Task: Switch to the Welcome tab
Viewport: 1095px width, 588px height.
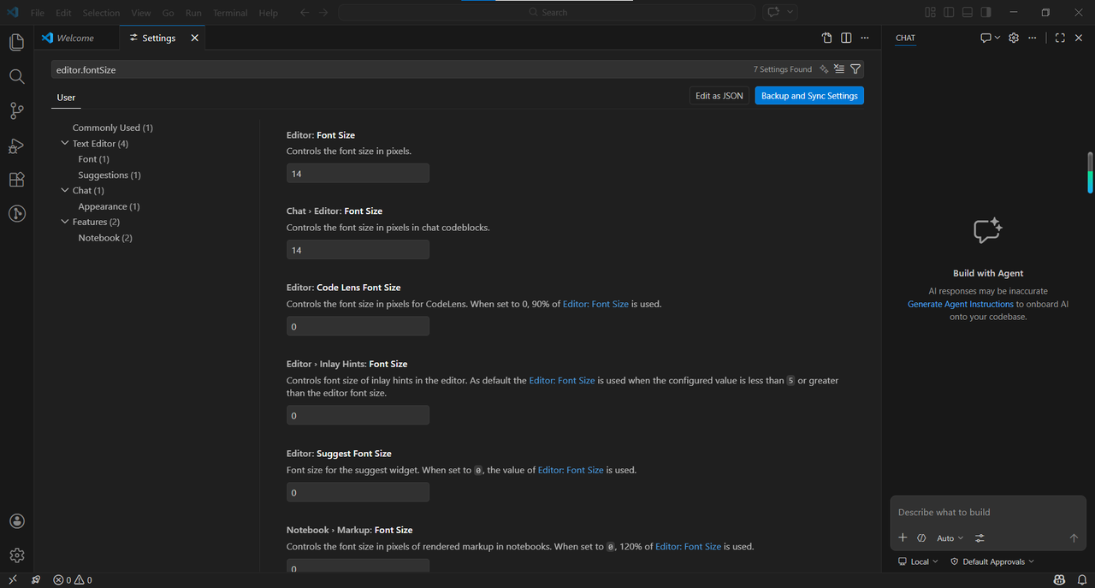Action: pyautogui.click(x=68, y=38)
